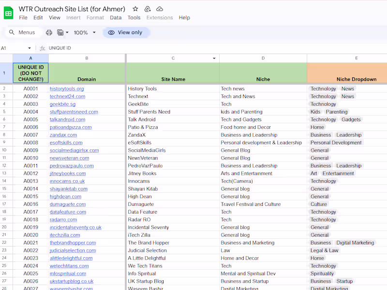387x290 pixels.
Task: Click the talkandroid.com domain link
Action: pyautogui.click(x=67, y=120)
